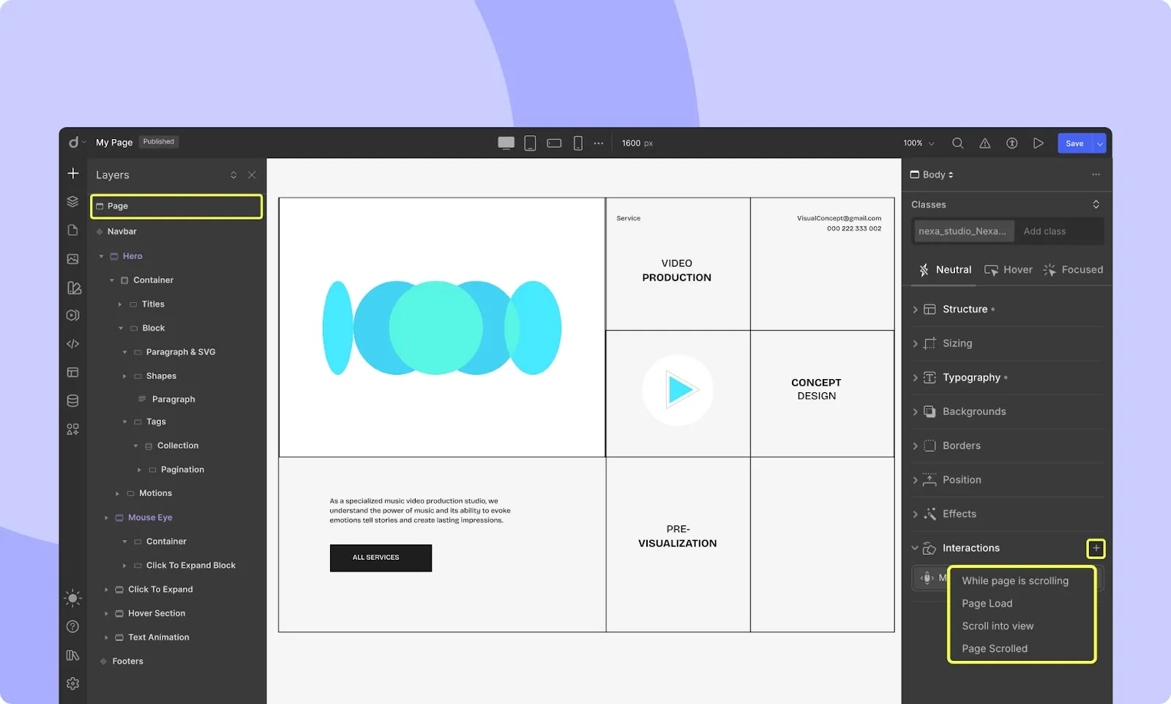Select the Hover state
Screen dimensions: 1171x704
(x=1009, y=270)
